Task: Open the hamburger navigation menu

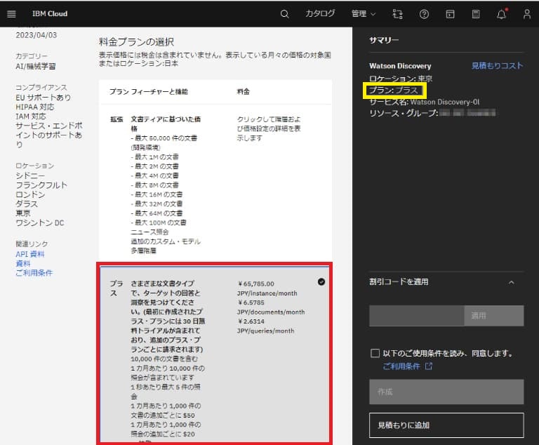Action: point(11,13)
